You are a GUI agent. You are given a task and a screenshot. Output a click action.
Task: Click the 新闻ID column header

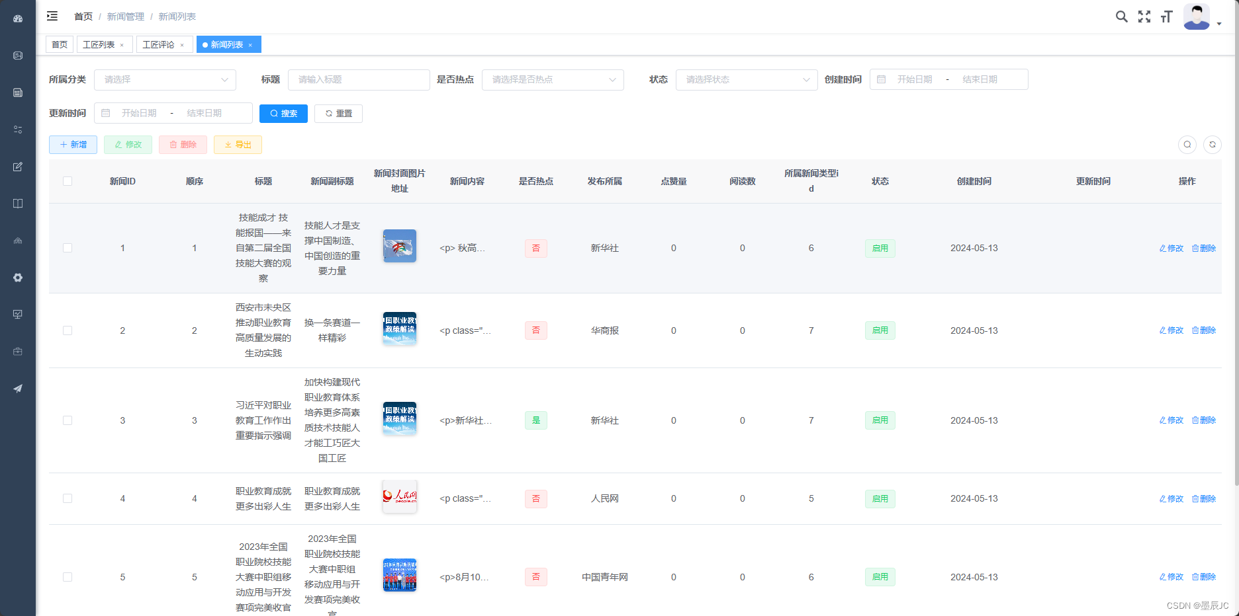click(122, 181)
